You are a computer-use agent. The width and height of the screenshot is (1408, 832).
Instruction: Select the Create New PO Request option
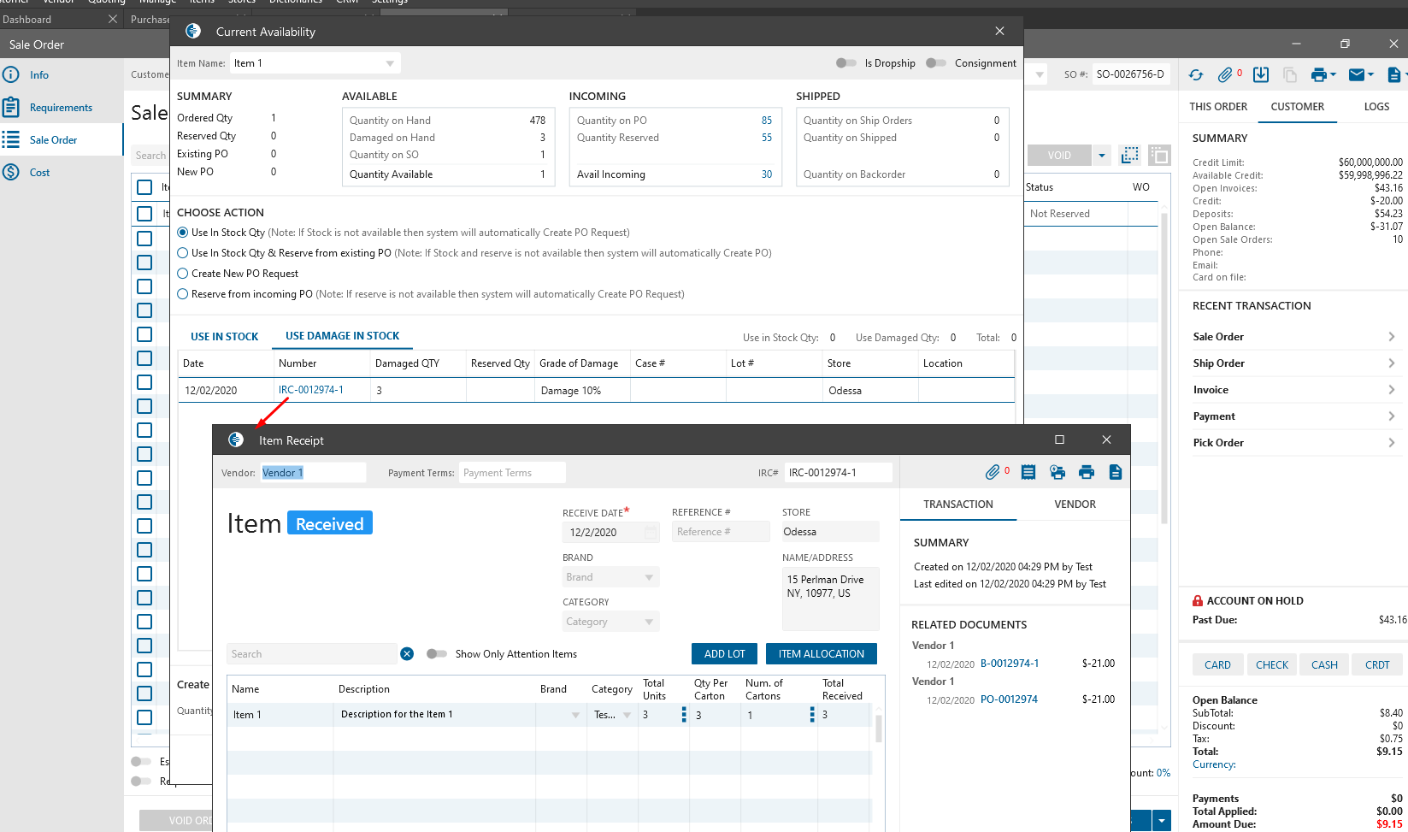[x=183, y=274]
